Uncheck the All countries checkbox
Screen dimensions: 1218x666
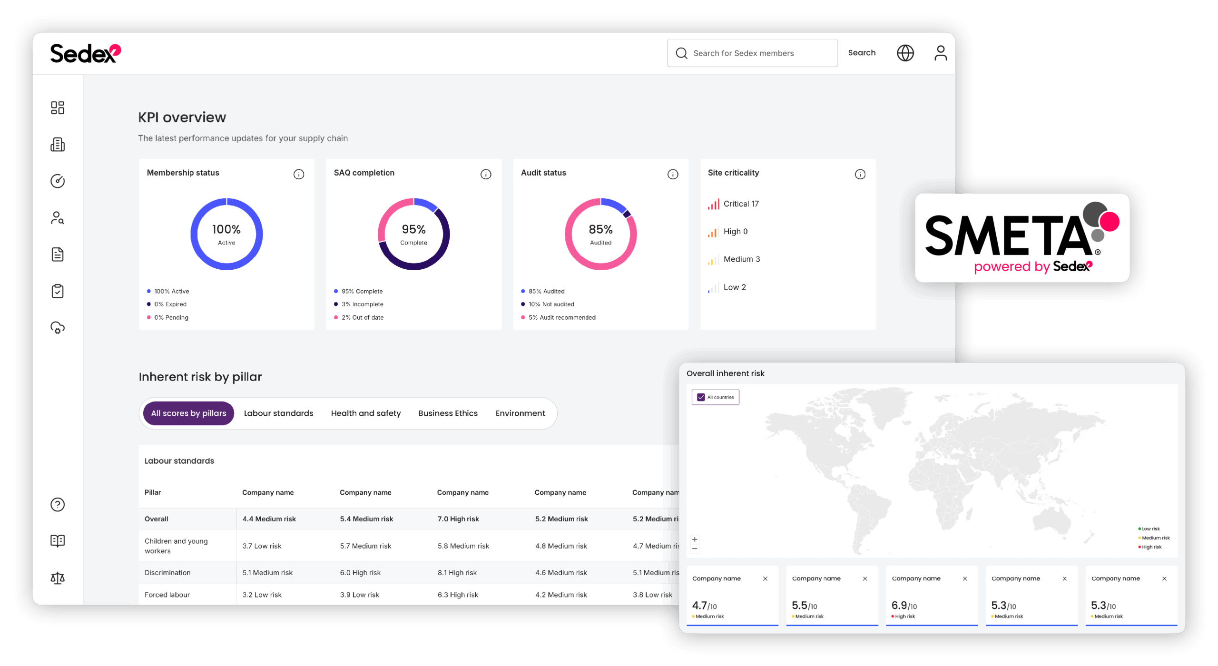[701, 397]
